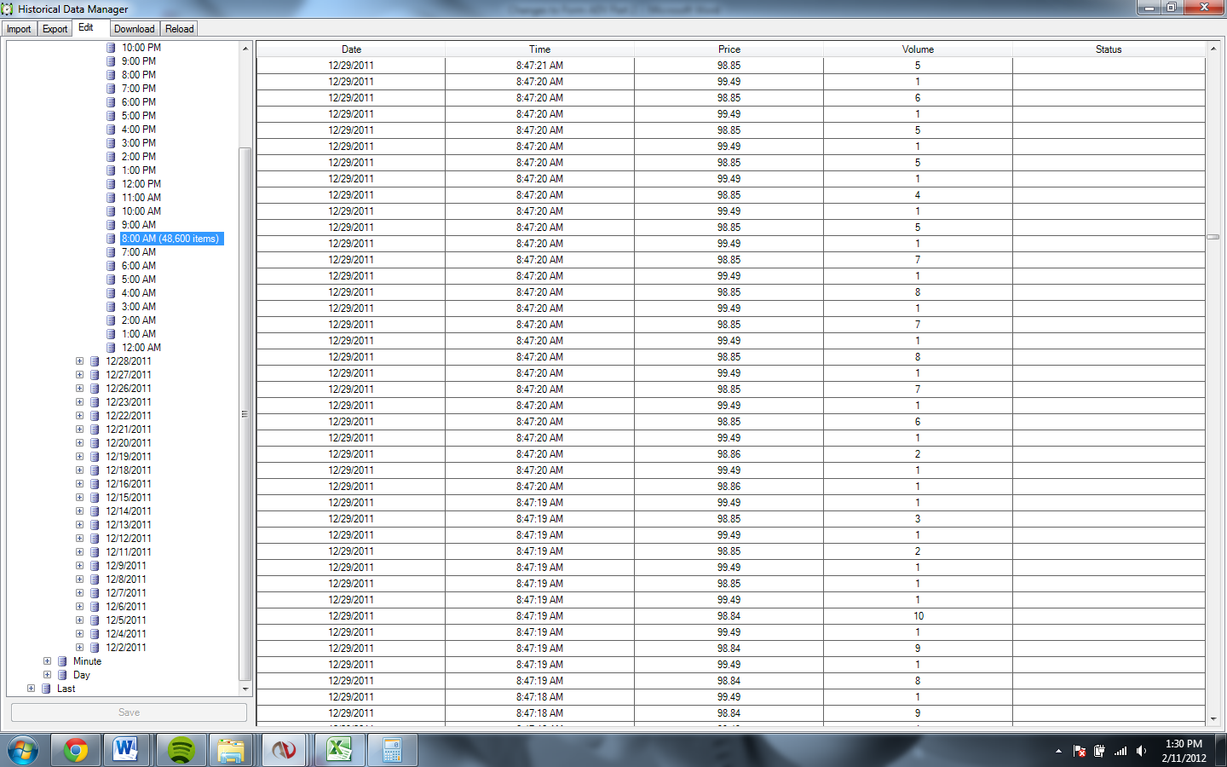Sort the table by Price column header
The height and width of the screenshot is (767, 1227).
[x=729, y=49]
